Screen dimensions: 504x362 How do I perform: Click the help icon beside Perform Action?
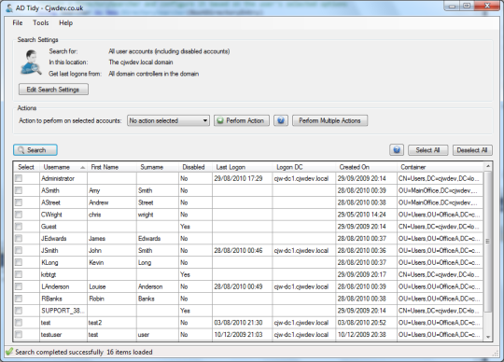pyautogui.click(x=281, y=120)
